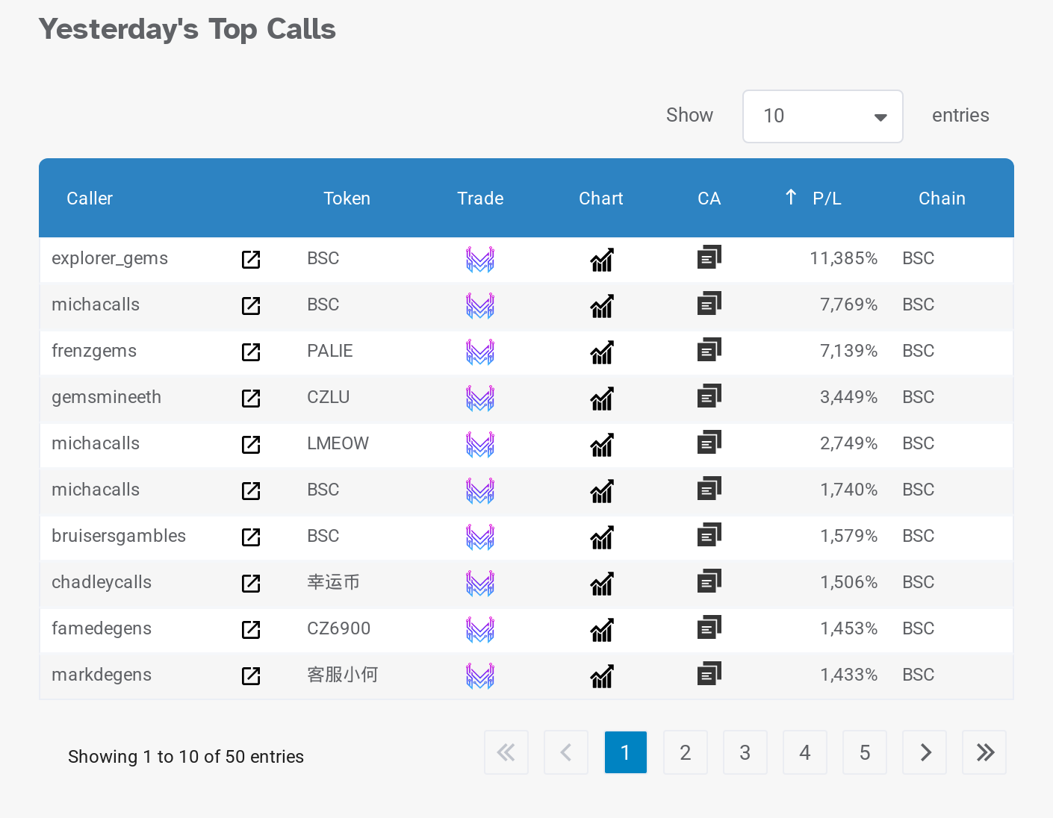Go to page 5 of results

click(x=864, y=752)
